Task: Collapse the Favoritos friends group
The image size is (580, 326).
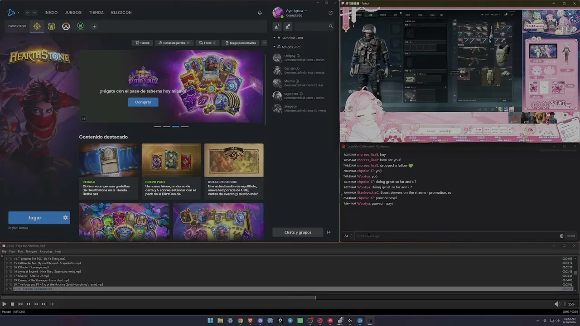Action: [274, 38]
